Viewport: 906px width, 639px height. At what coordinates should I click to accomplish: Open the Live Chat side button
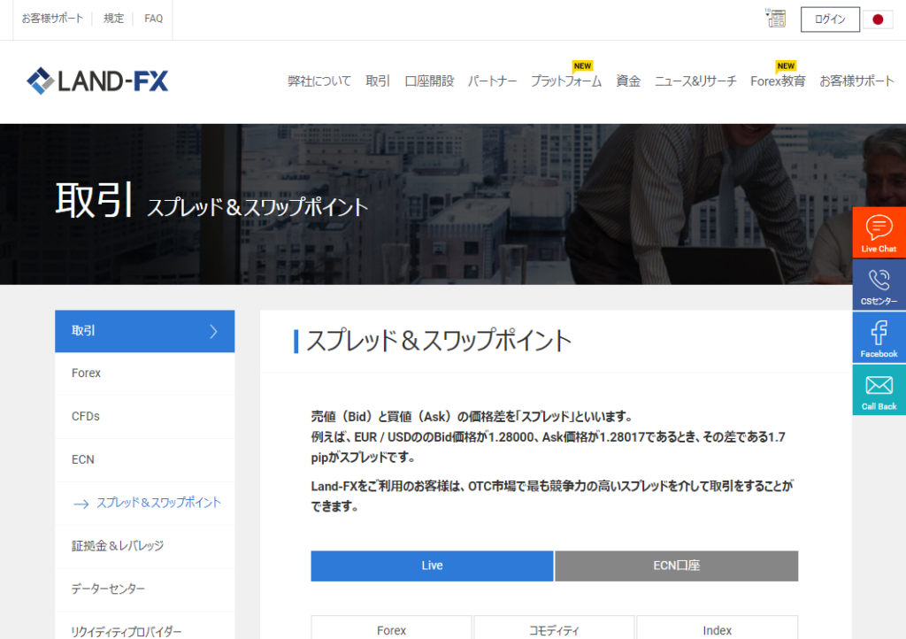point(879,232)
